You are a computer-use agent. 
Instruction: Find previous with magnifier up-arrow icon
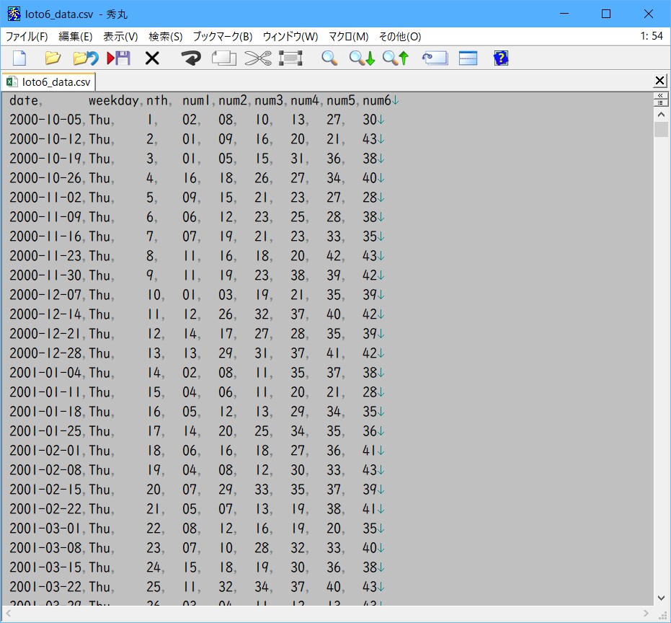click(396, 58)
